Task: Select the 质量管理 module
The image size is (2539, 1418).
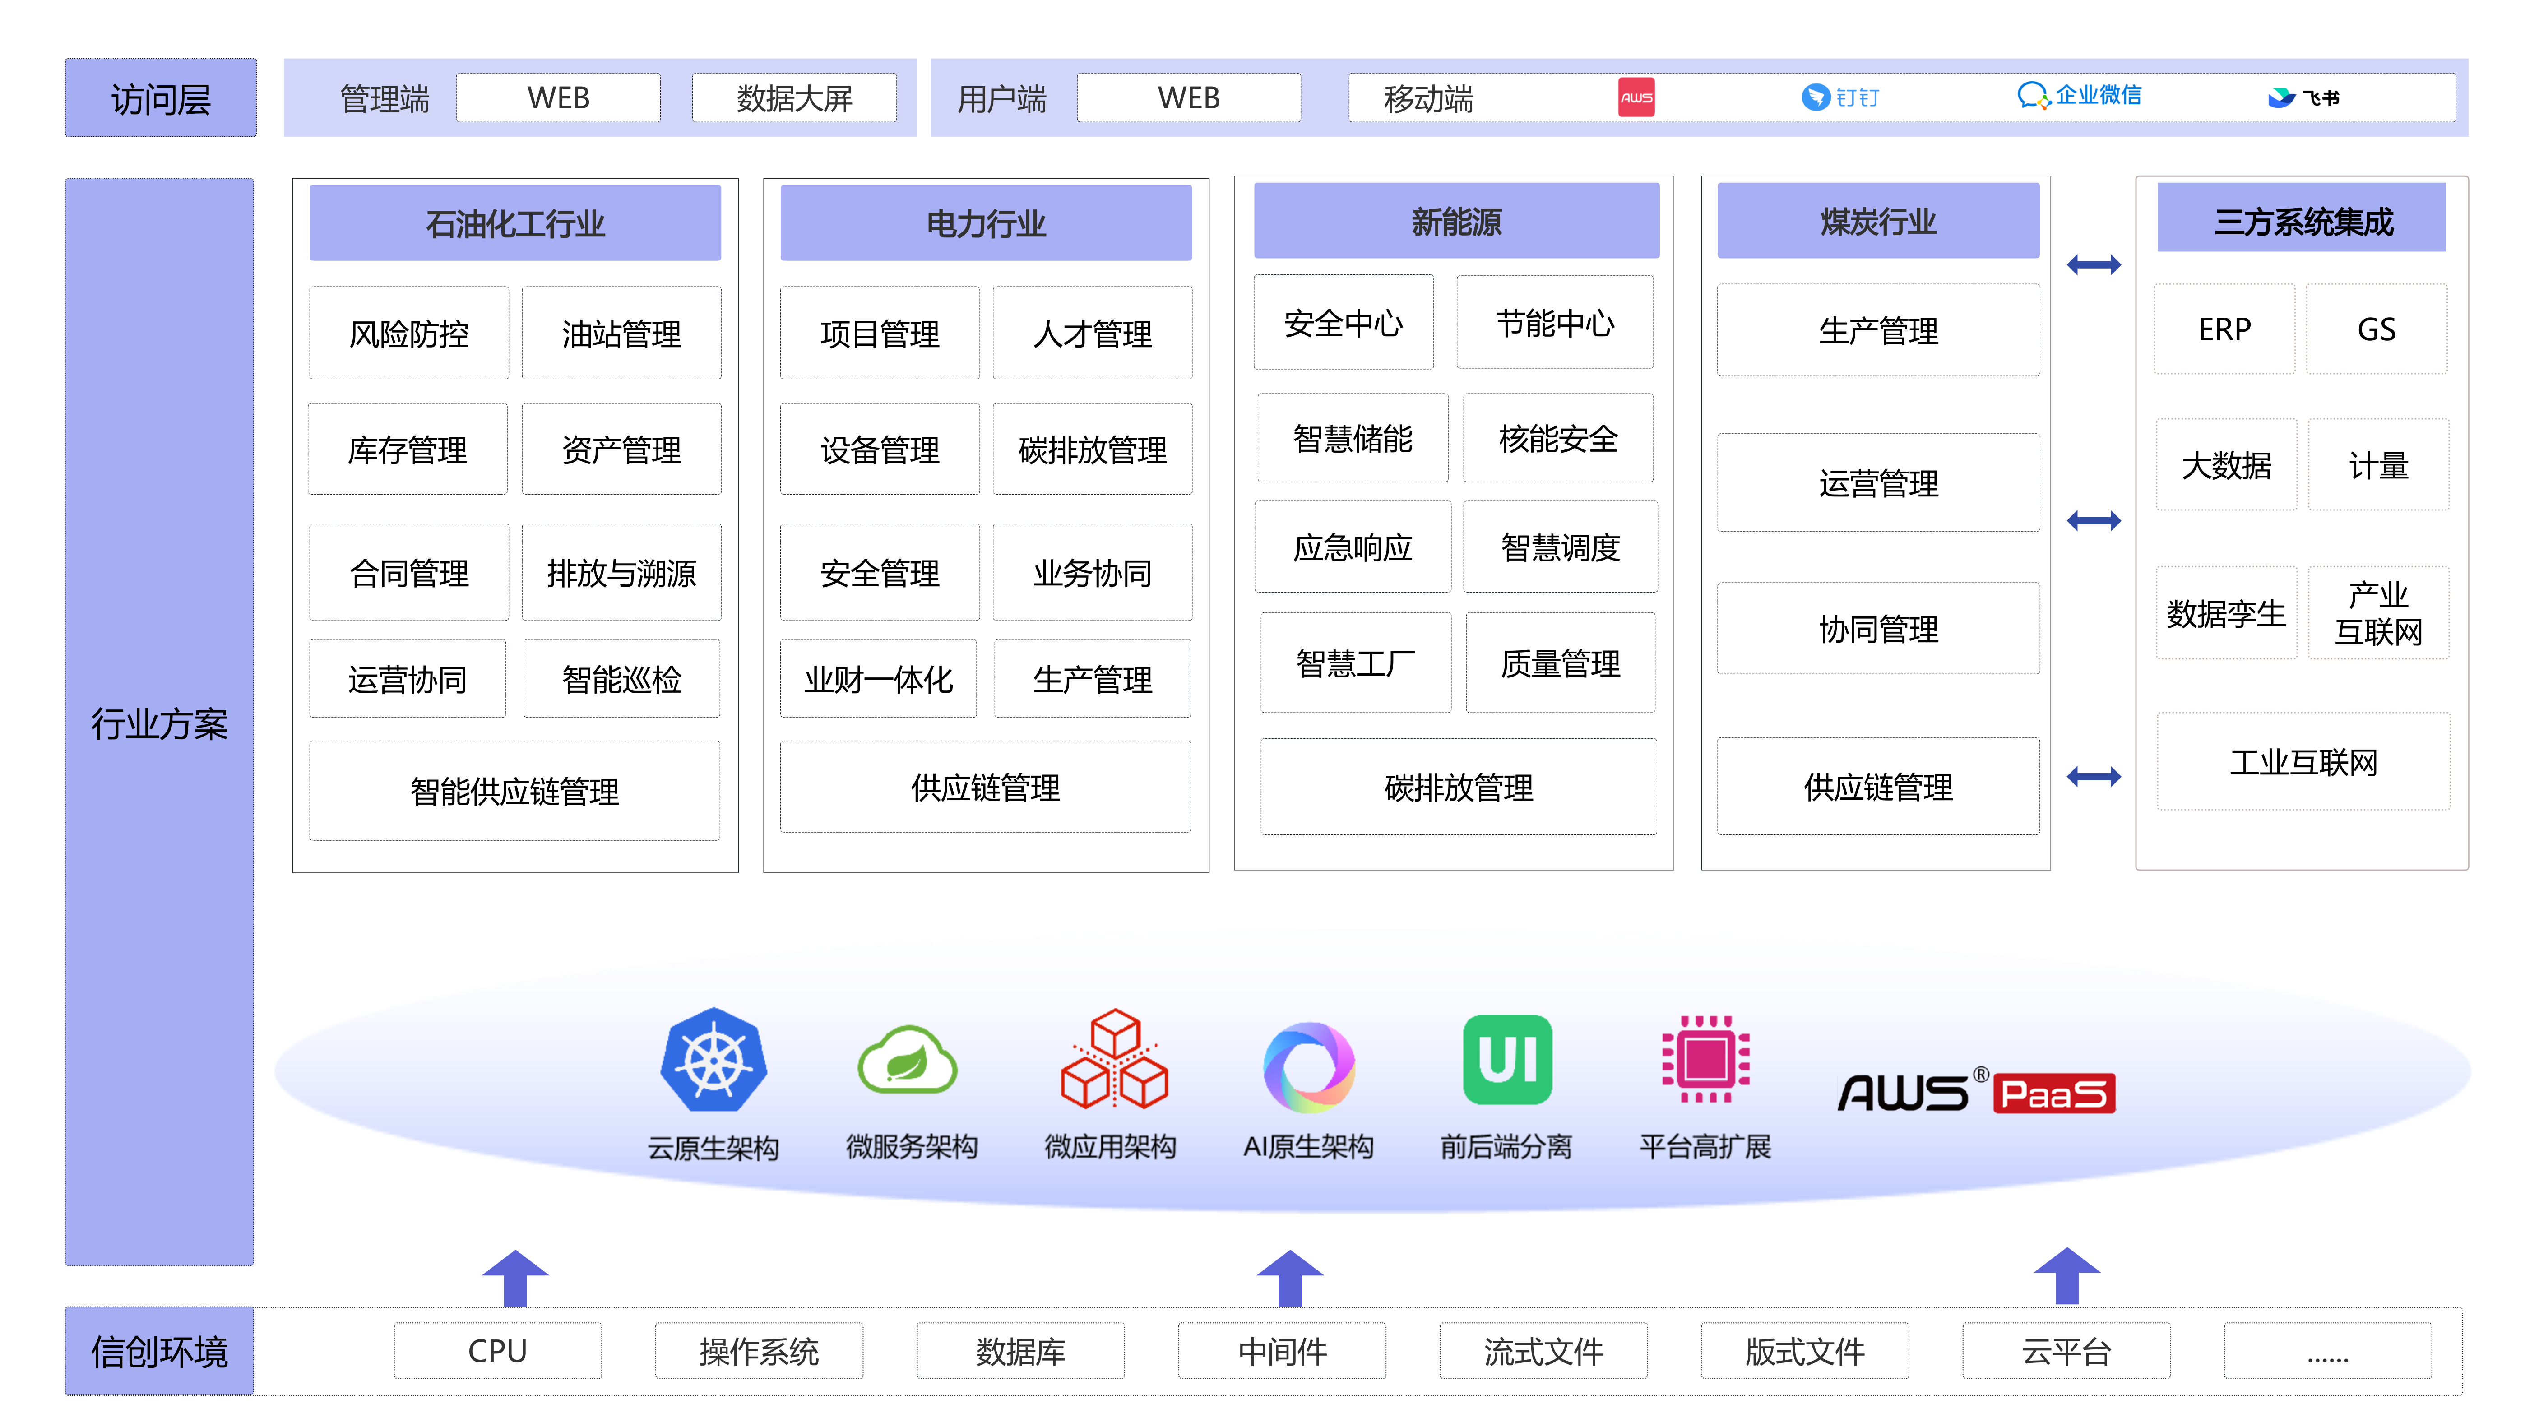Action: (1560, 663)
